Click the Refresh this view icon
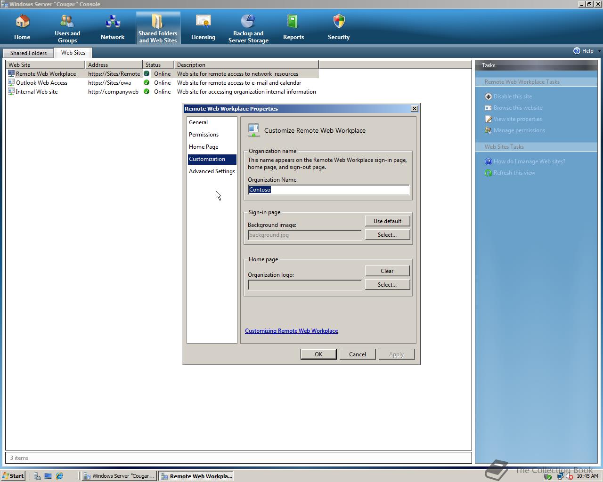 click(489, 173)
